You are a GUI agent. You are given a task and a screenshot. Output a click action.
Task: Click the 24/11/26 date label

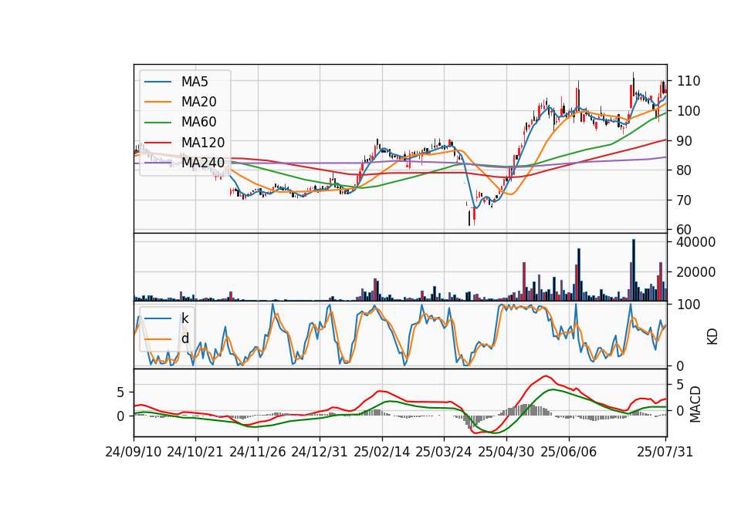(x=258, y=453)
